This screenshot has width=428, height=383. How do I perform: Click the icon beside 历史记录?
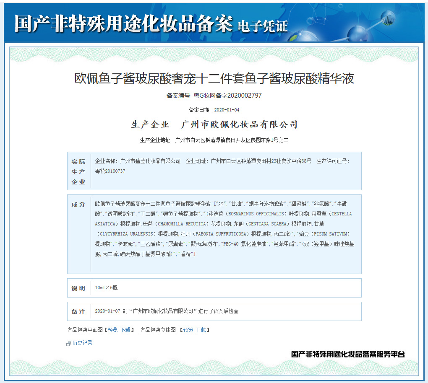[x=68, y=344]
